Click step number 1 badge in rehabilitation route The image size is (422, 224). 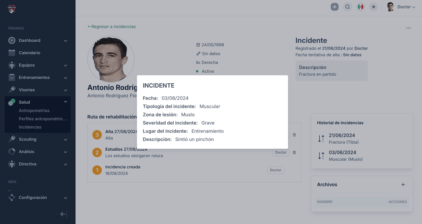coord(97,170)
